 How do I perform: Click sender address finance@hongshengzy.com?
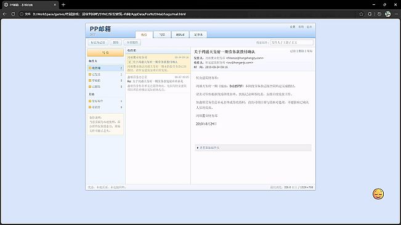coord(245,58)
